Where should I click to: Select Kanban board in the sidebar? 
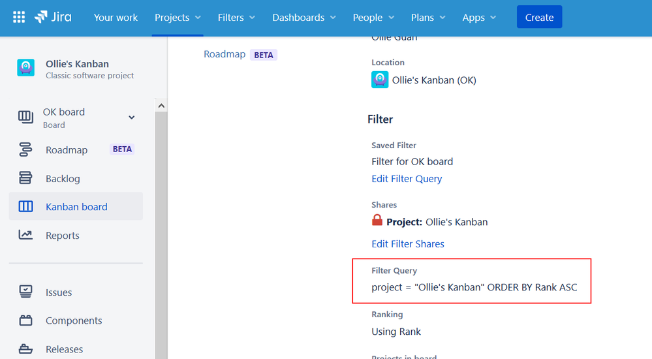(x=76, y=206)
